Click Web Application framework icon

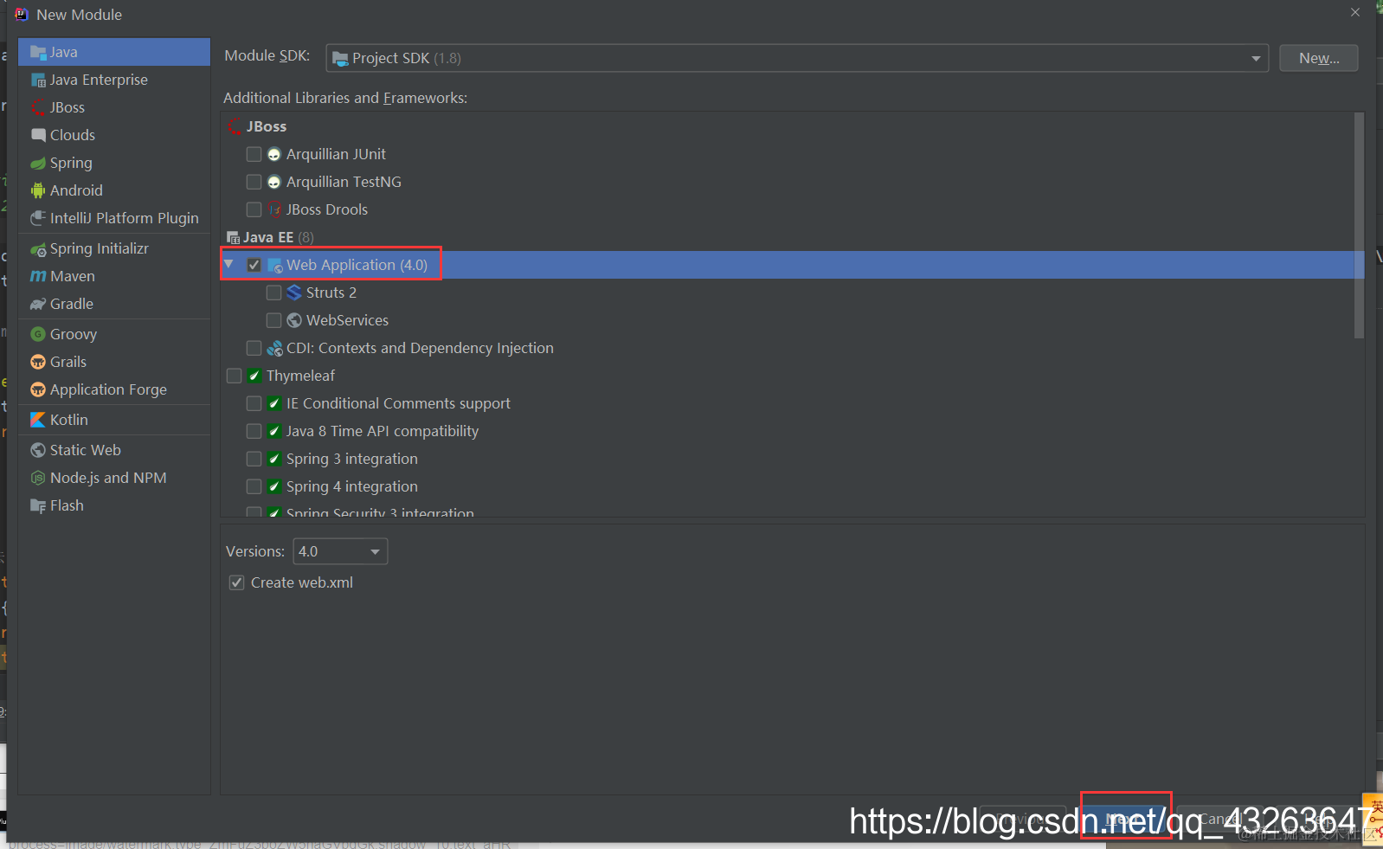pyautogui.click(x=275, y=266)
